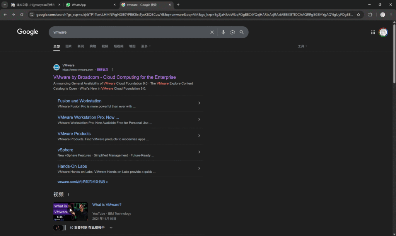Open the tab search dropdown arrow
The height and width of the screenshot is (236, 396).
pos(5,5)
